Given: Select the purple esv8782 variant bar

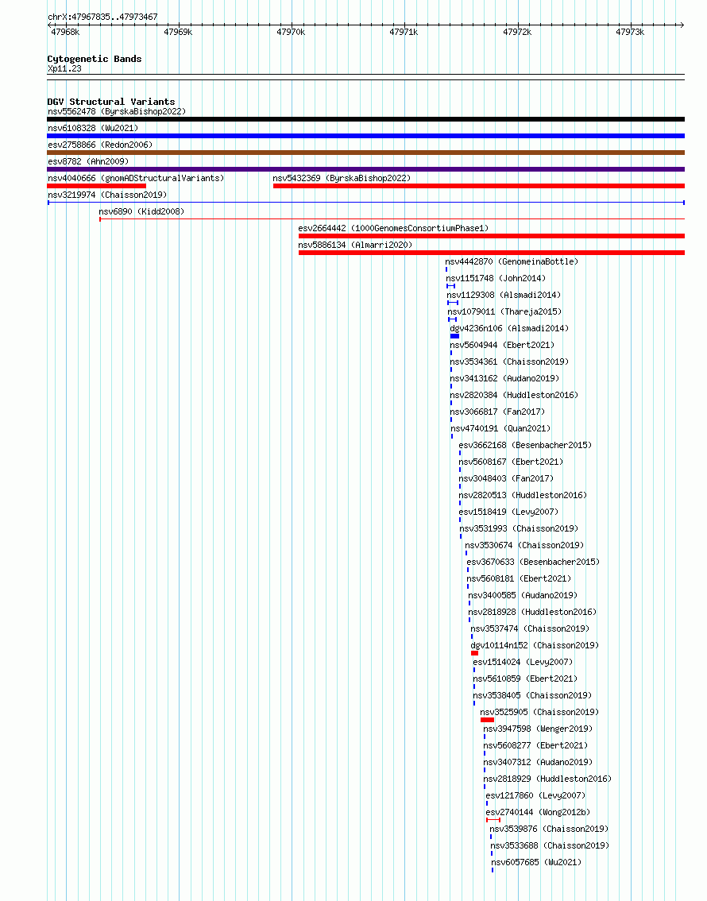Looking at the screenshot, I should pyautogui.click(x=366, y=169).
